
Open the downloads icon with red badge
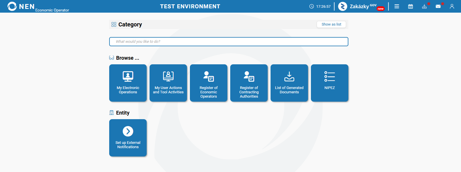point(424,6)
